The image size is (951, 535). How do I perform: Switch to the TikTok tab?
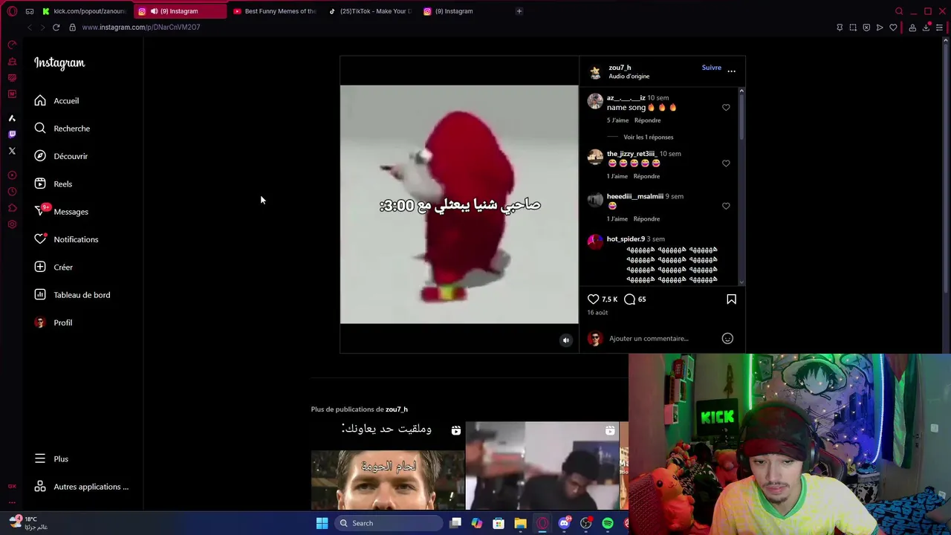[x=370, y=11]
